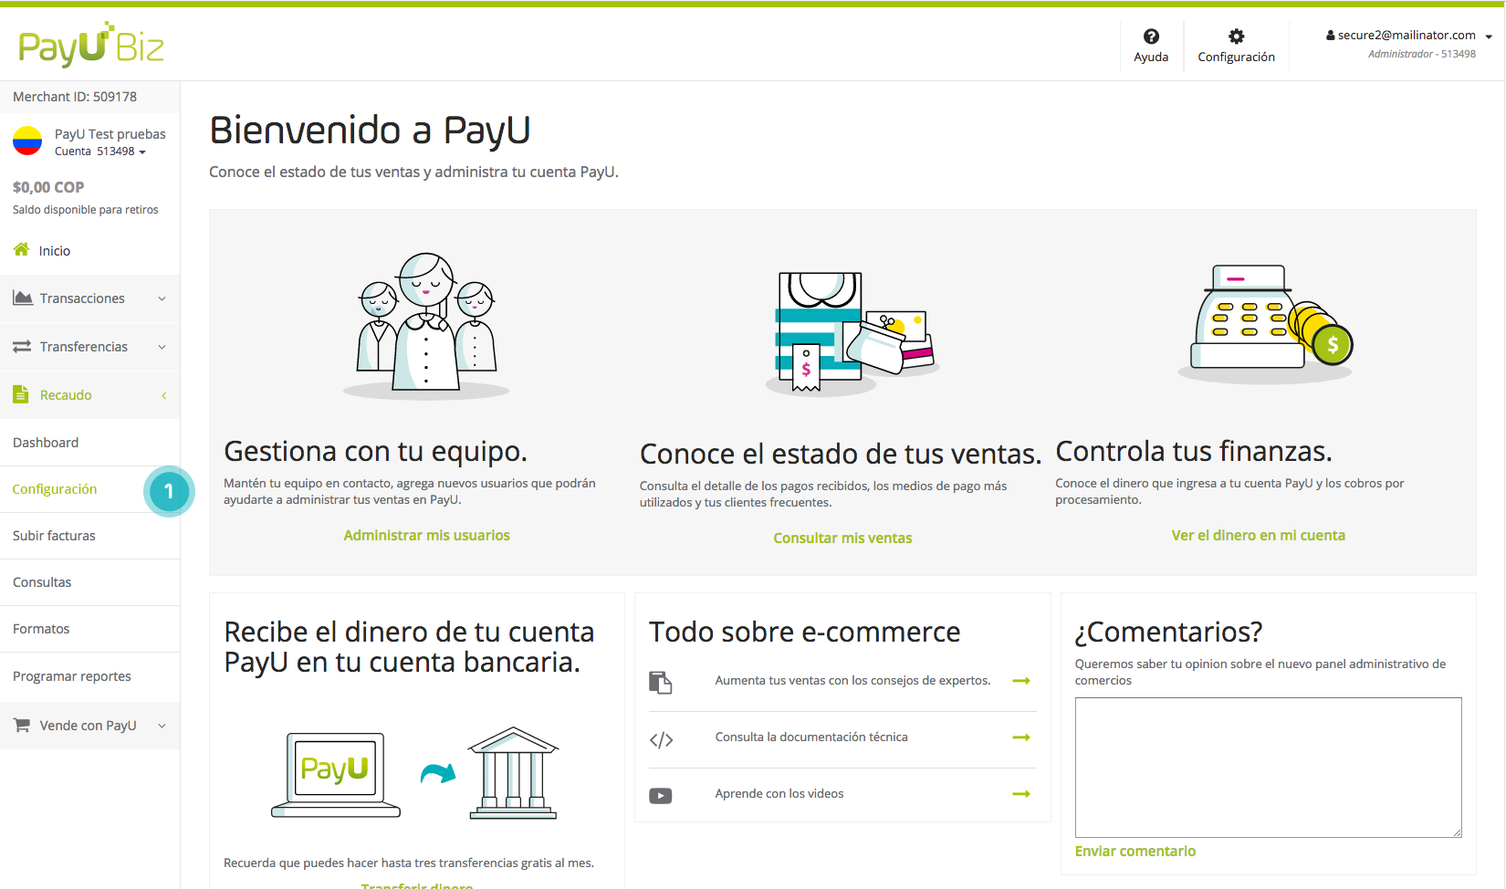Submit feedback via Enviar comentario
Screen dimensions: 1506x889
point(1135,851)
